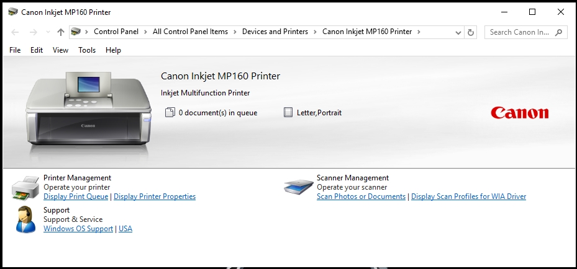Click the Support section heading
This screenshot has width=577, height=269.
[57, 210]
